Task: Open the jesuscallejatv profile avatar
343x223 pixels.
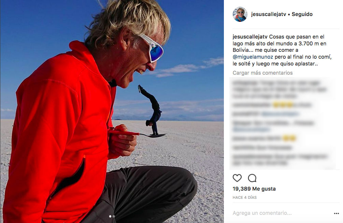Action: pos(240,14)
